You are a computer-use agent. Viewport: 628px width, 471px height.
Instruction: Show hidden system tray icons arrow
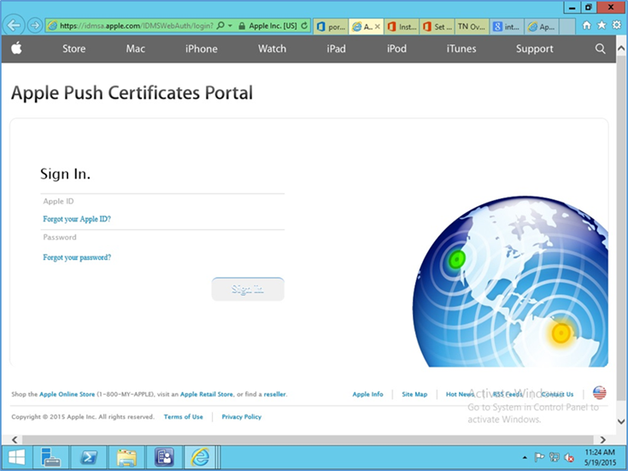(525, 457)
